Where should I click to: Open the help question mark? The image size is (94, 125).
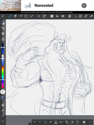77,122
